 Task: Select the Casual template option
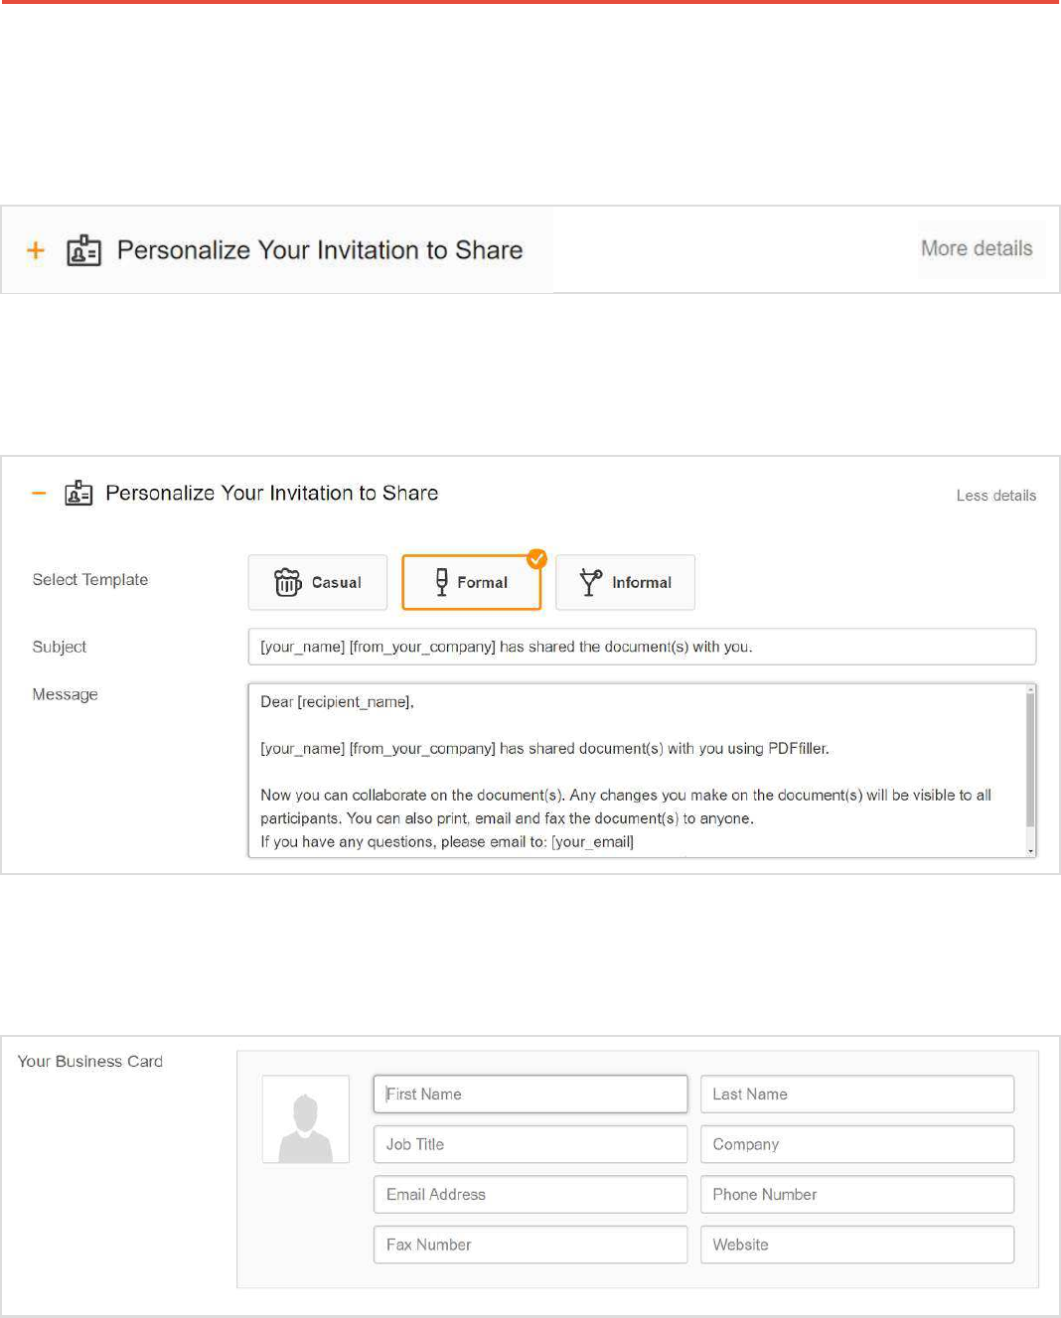318,582
